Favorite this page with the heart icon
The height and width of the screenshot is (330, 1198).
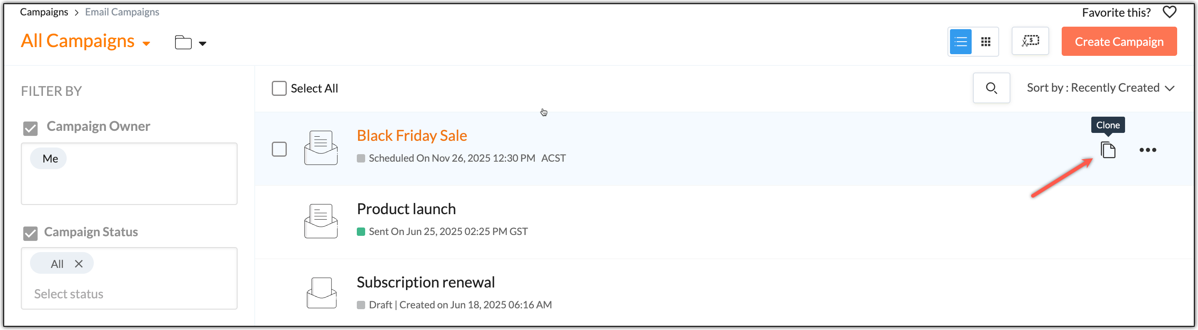pyautogui.click(x=1169, y=12)
